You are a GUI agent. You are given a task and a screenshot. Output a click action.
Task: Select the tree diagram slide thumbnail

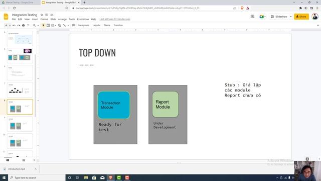tap(20, 90)
